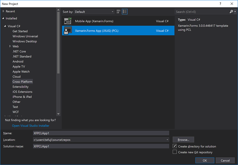Select Test category
This screenshot has height=165, width=238.
coord(15,107)
